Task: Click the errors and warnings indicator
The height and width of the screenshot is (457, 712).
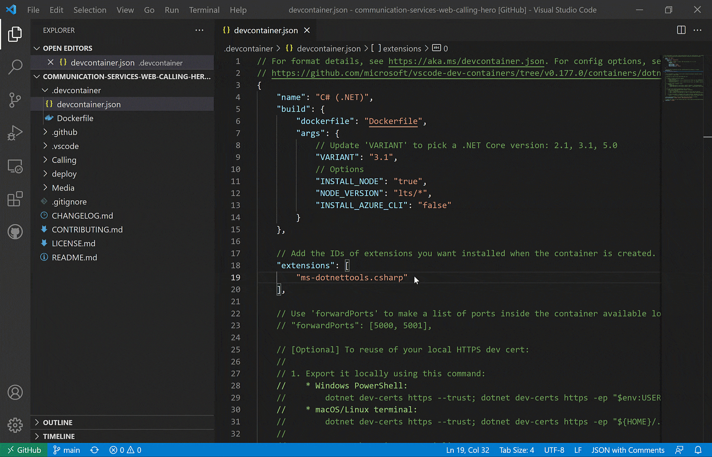Action: click(125, 450)
